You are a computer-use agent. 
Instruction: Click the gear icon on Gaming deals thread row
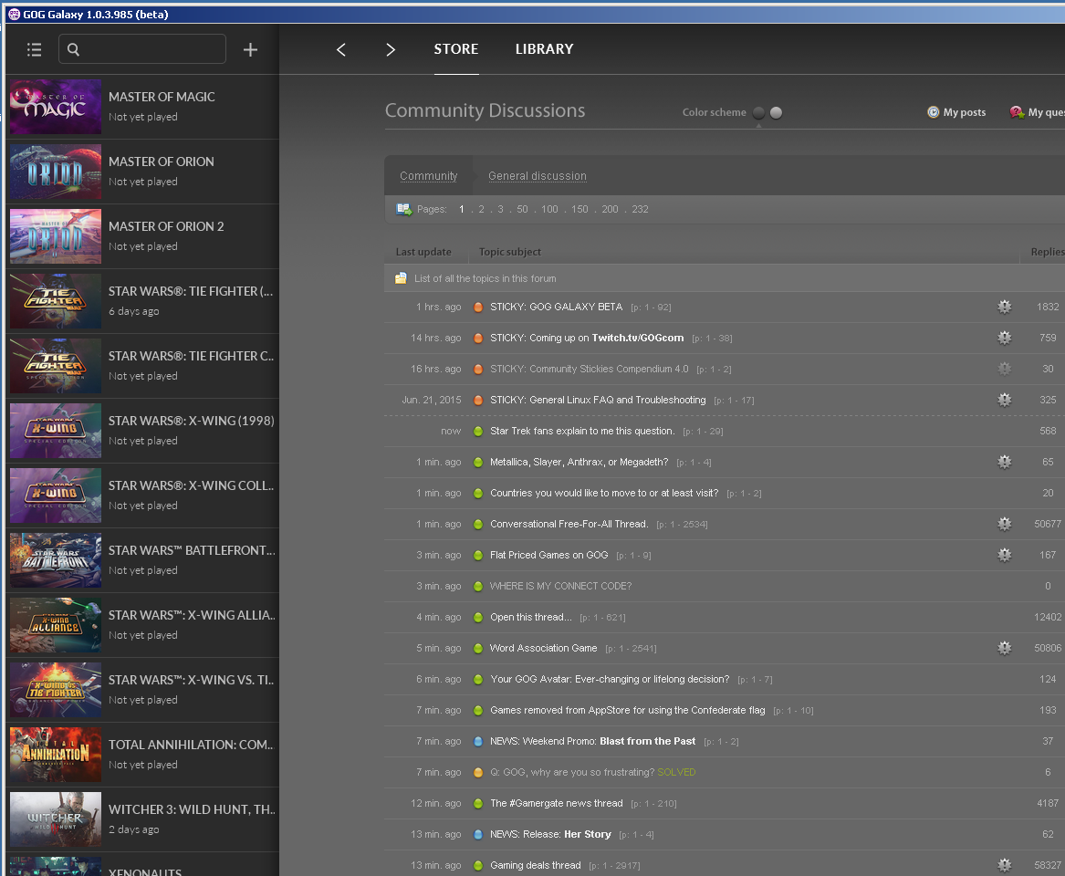click(x=1005, y=865)
